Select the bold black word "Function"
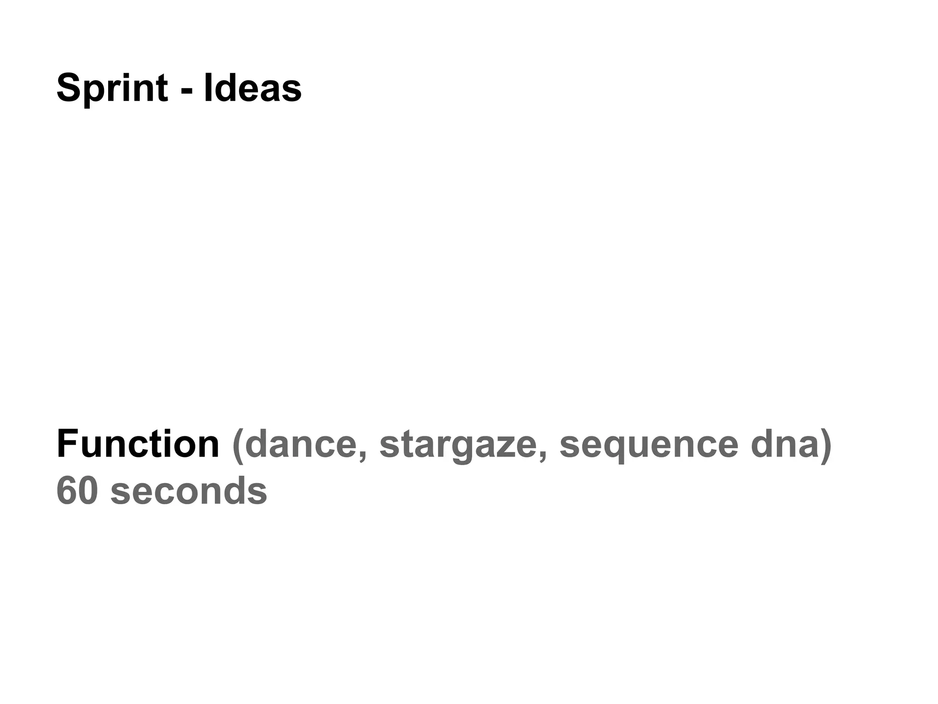The width and height of the screenshot is (938, 704). click(138, 444)
